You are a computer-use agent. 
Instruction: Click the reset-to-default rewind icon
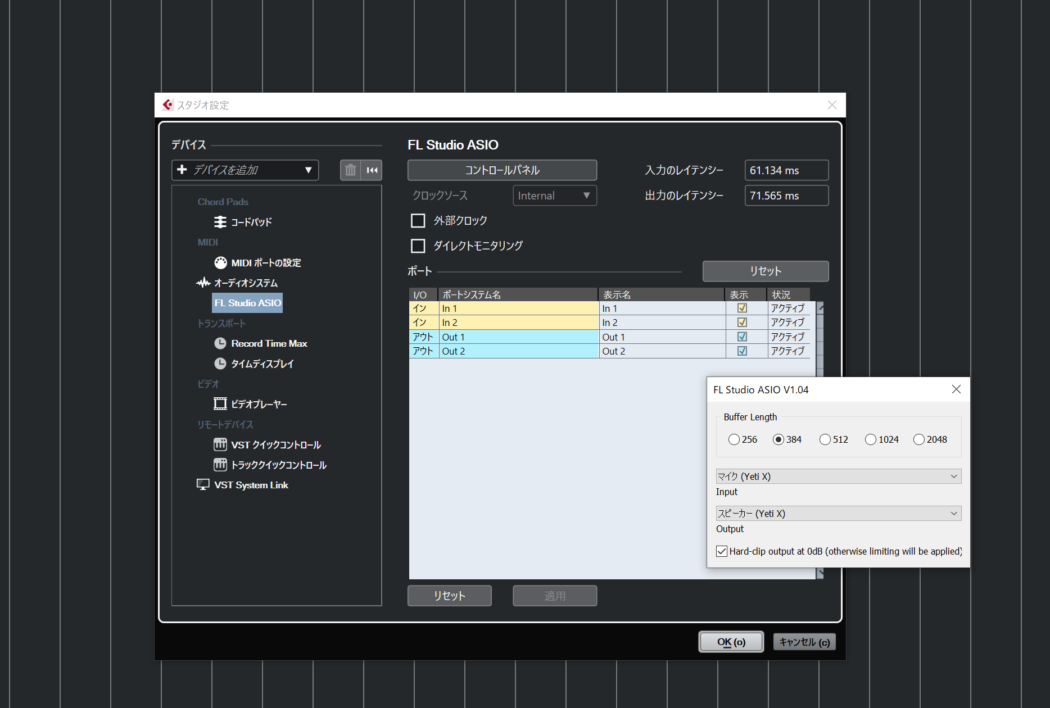pyautogui.click(x=372, y=170)
